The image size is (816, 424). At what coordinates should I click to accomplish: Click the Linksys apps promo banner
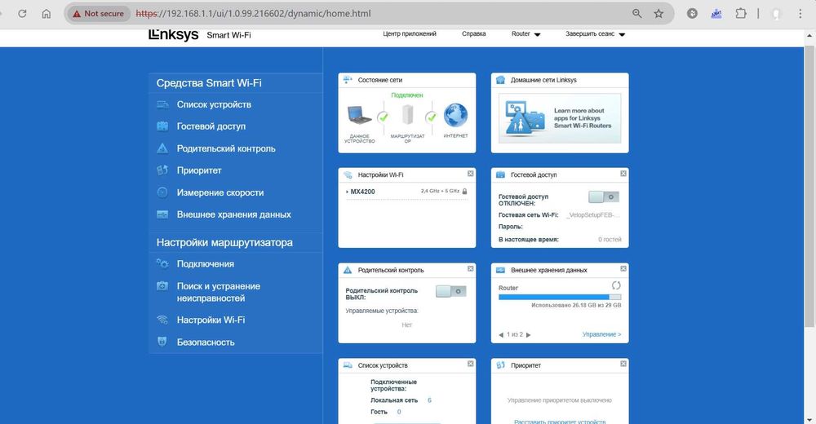coord(560,118)
